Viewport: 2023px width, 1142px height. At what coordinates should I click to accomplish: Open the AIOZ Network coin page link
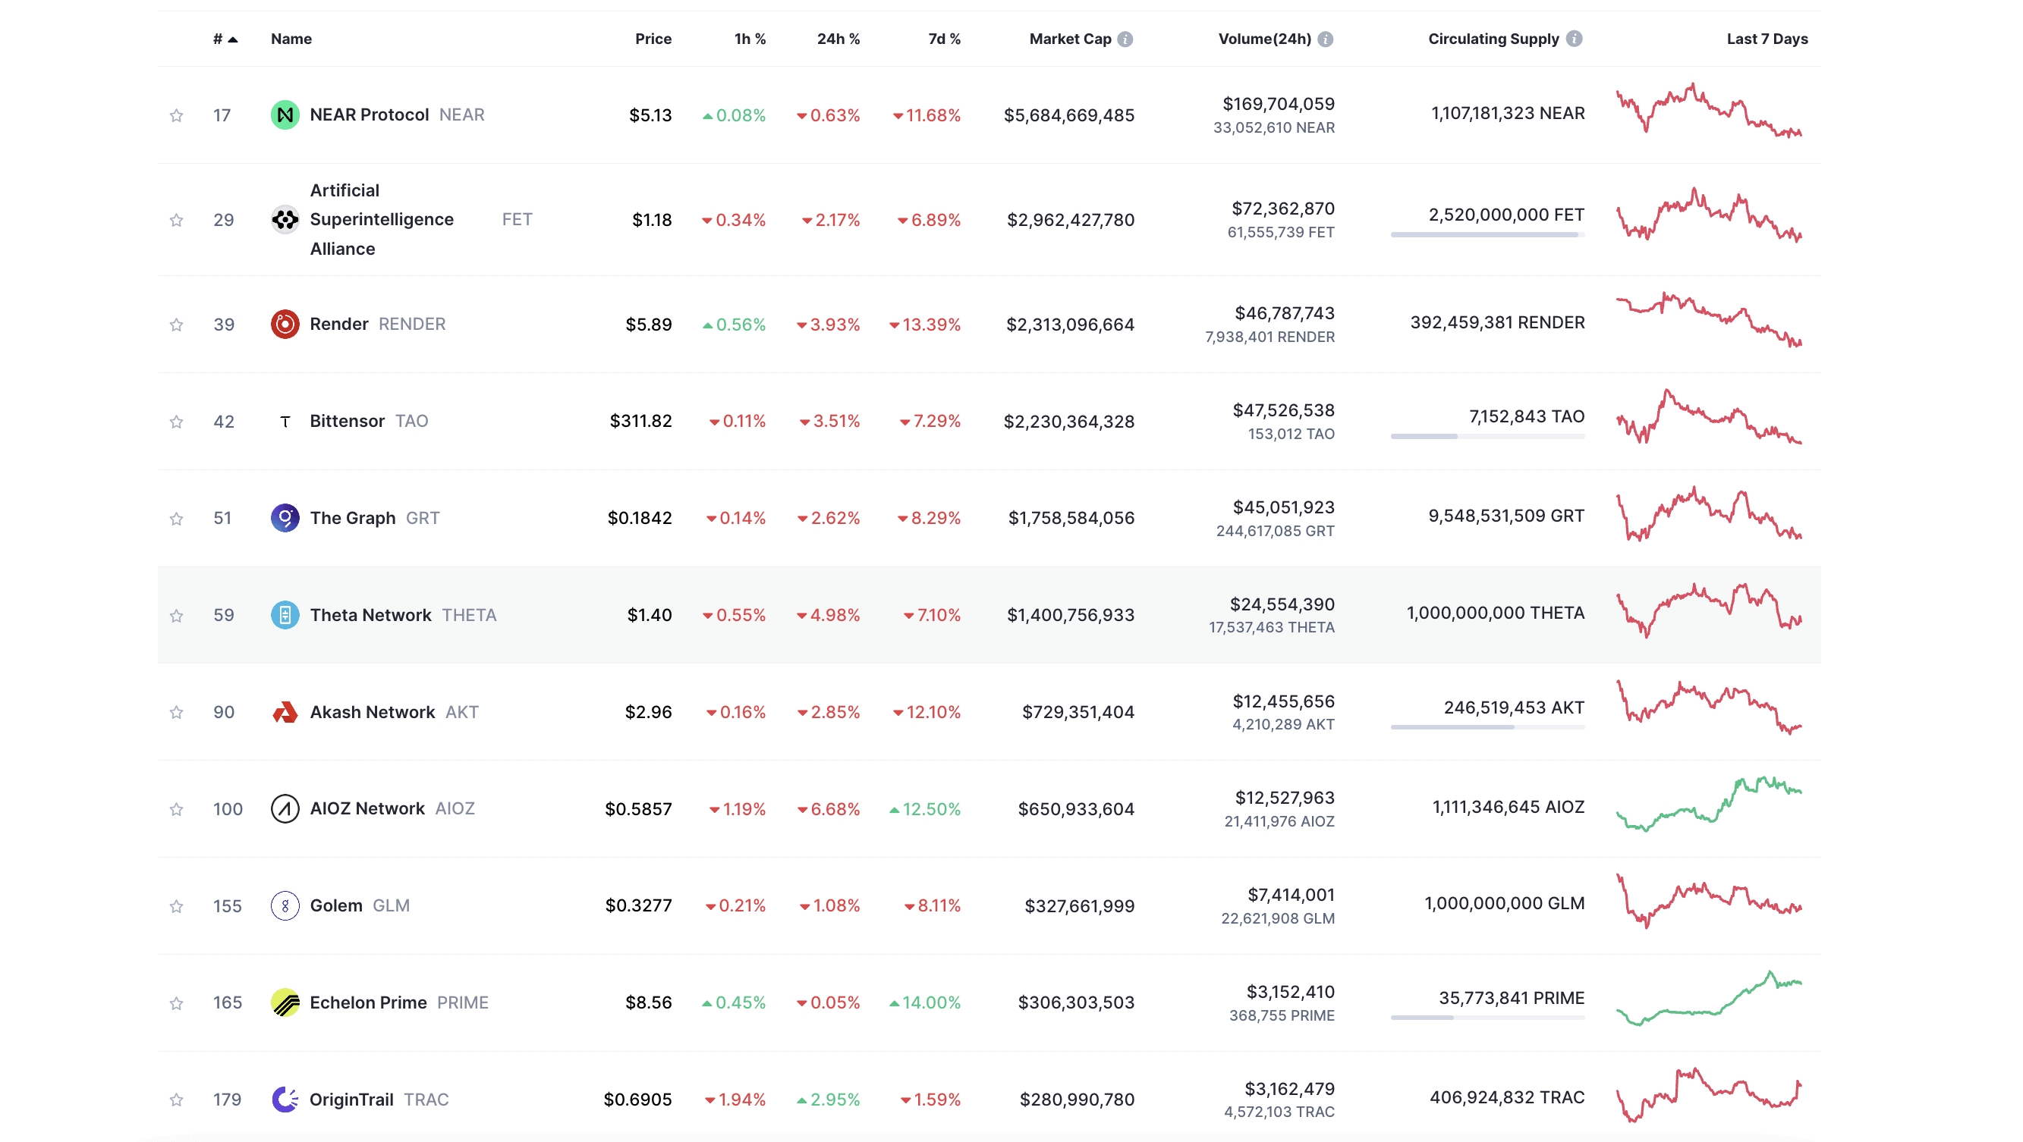pyautogui.click(x=367, y=808)
